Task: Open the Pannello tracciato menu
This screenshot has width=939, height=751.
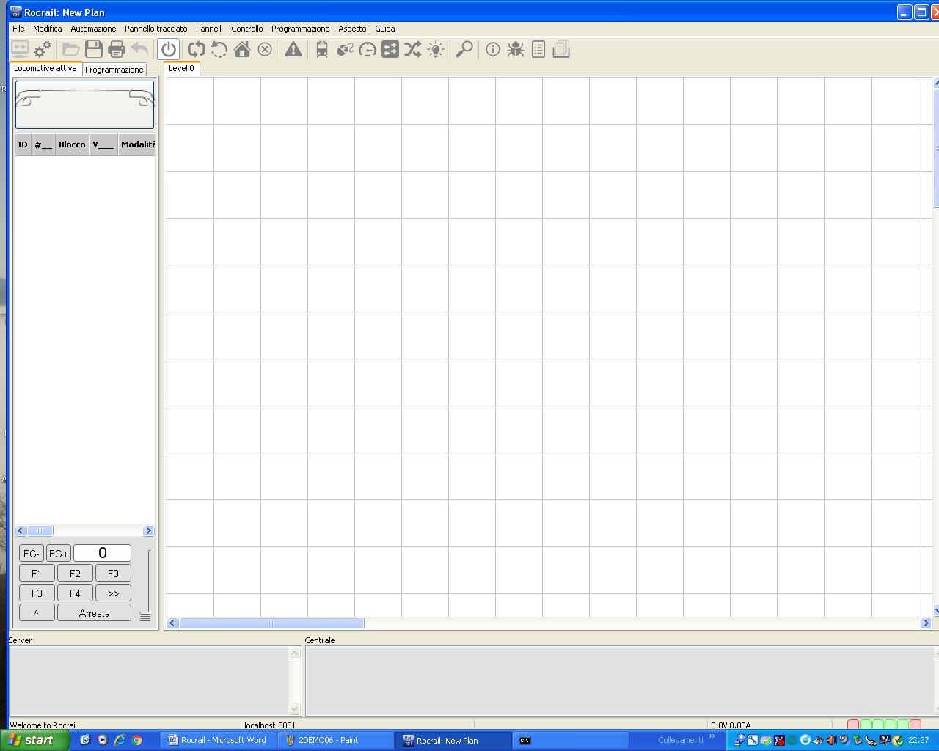Action: (x=156, y=29)
